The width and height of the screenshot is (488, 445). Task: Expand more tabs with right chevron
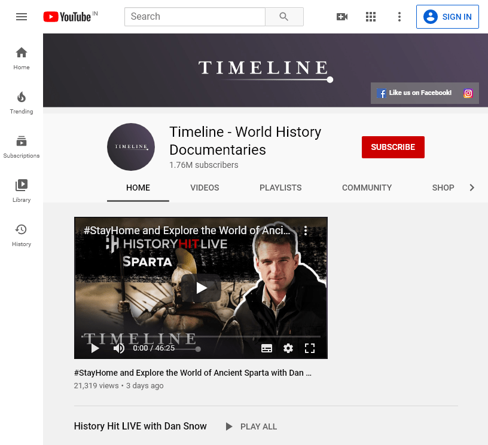472,188
